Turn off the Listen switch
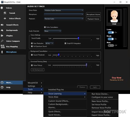 [x=111, y=32]
